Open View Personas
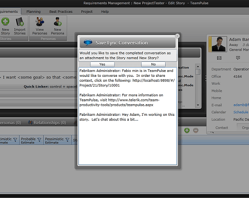The width and height of the screenshot is (249, 198). (40, 26)
